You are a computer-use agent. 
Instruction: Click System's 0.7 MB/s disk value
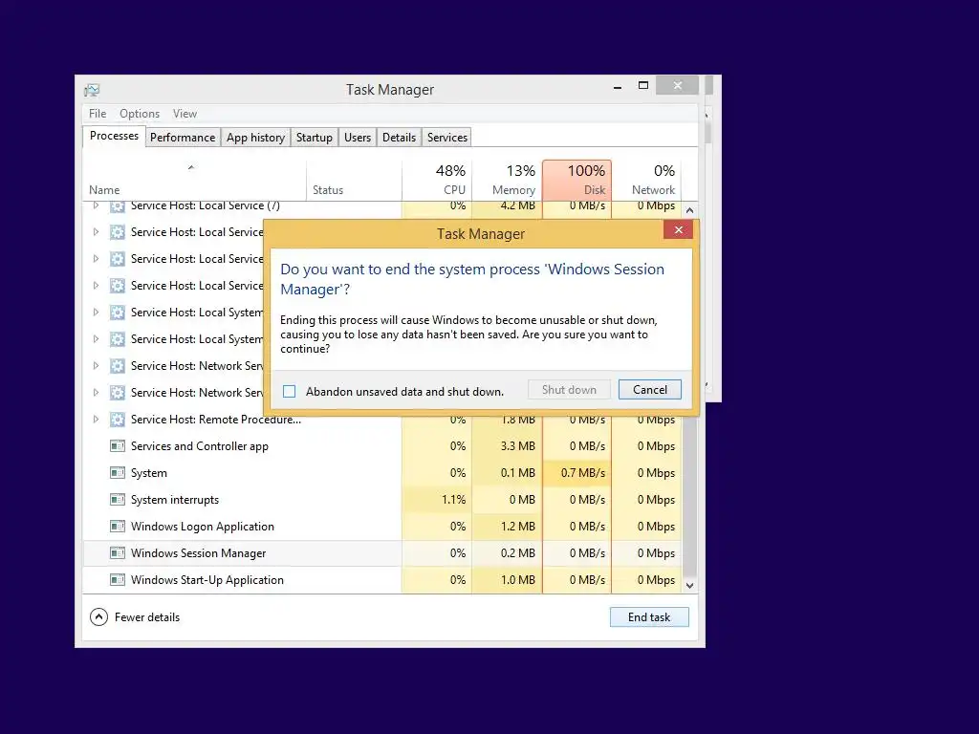point(582,473)
